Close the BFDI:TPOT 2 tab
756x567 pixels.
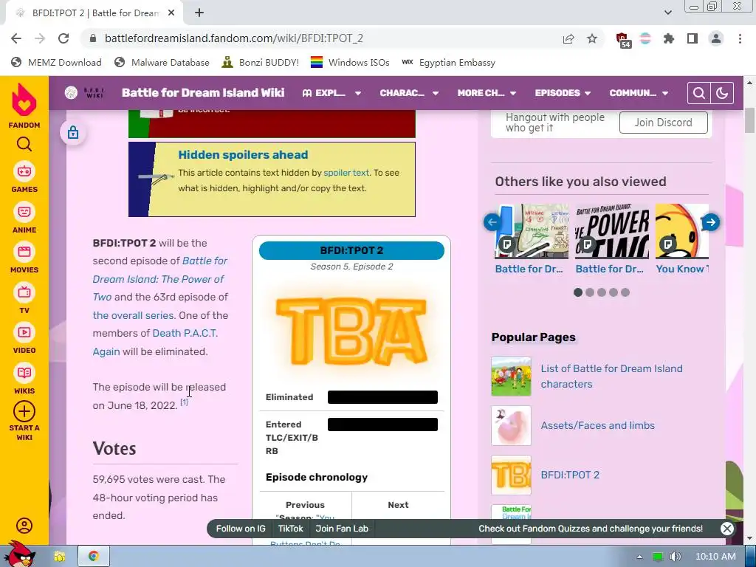click(x=171, y=13)
